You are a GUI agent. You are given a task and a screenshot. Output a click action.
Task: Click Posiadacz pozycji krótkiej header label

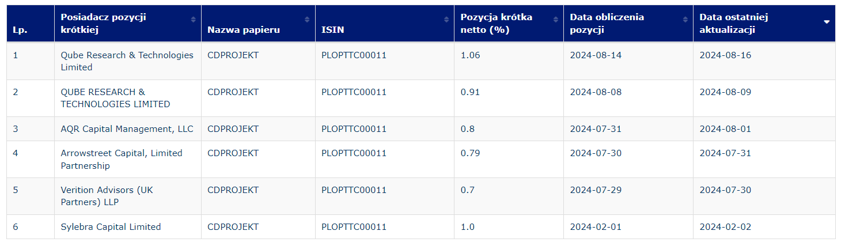tap(104, 24)
